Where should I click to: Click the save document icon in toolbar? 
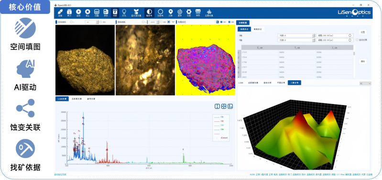[106, 11]
